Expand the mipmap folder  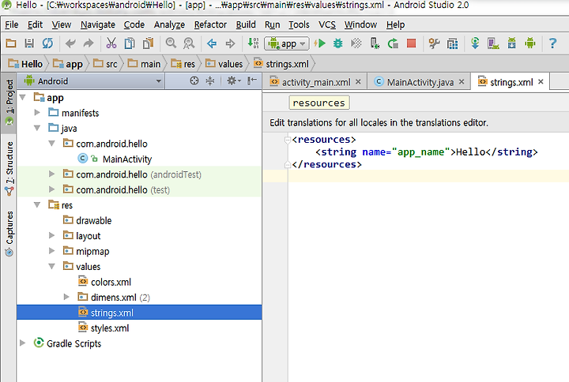pyautogui.click(x=52, y=251)
